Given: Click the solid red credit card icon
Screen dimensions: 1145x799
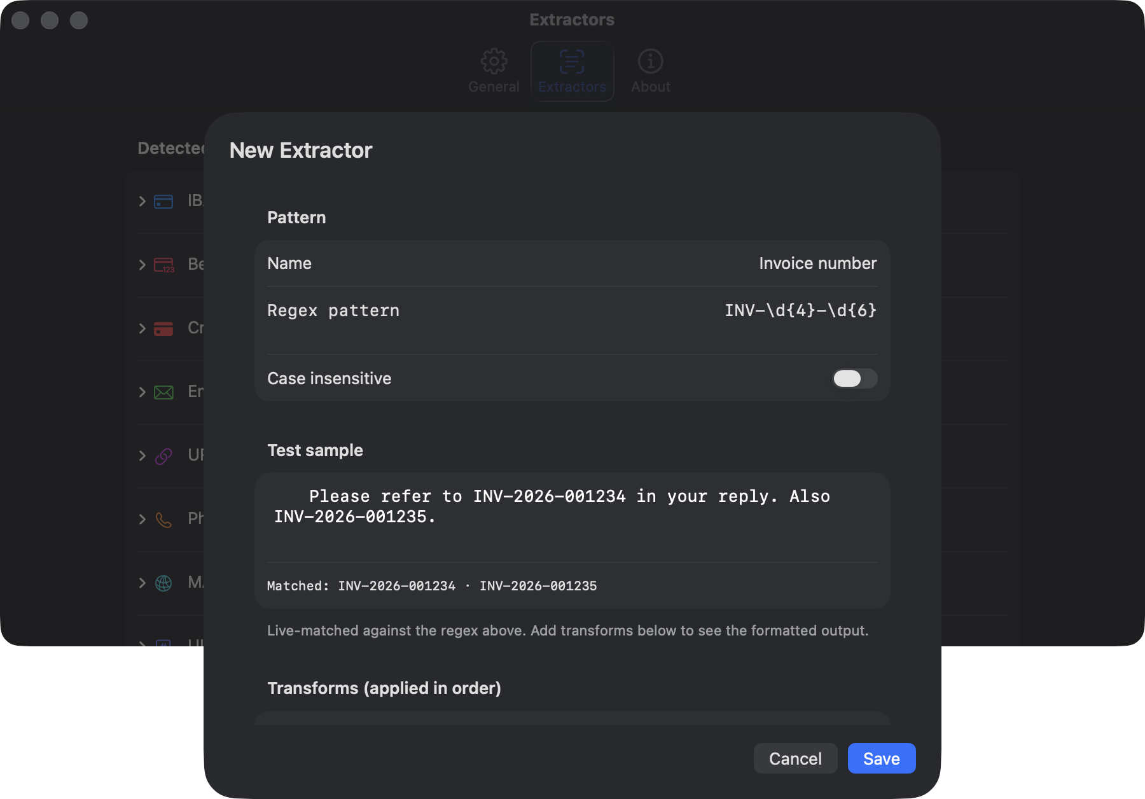Looking at the screenshot, I should (x=163, y=329).
